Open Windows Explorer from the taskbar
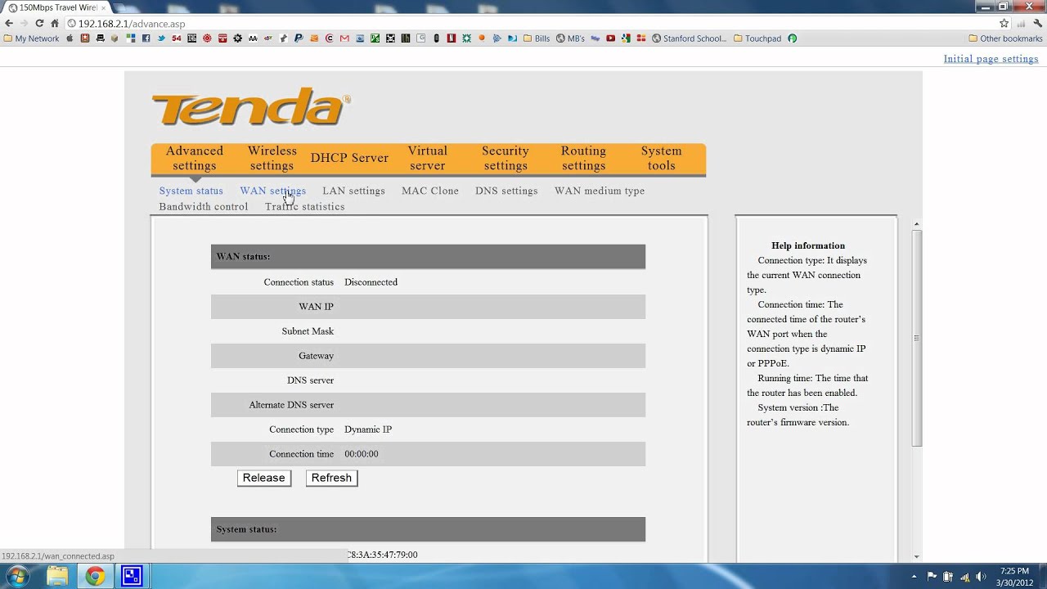The width and height of the screenshot is (1047, 589). pos(57,577)
